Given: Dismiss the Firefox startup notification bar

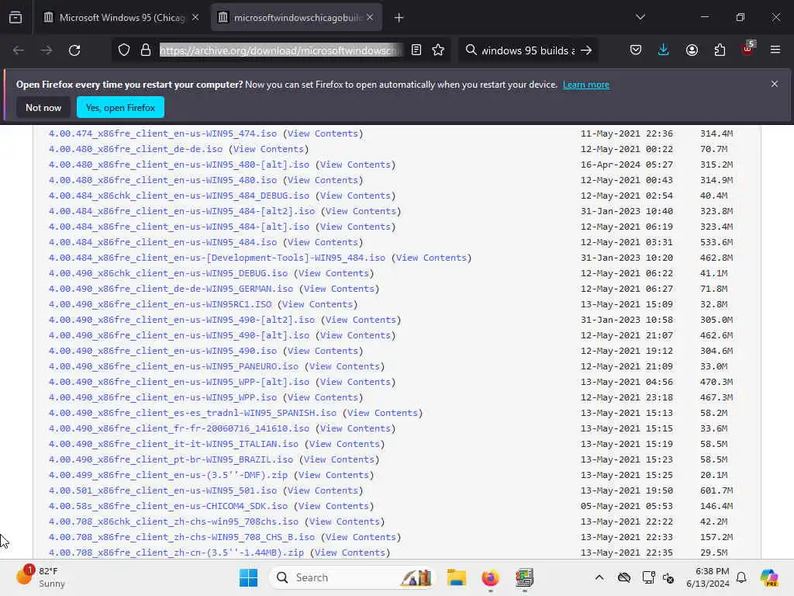Looking at the screenshot, I should [x=775, y=84].
